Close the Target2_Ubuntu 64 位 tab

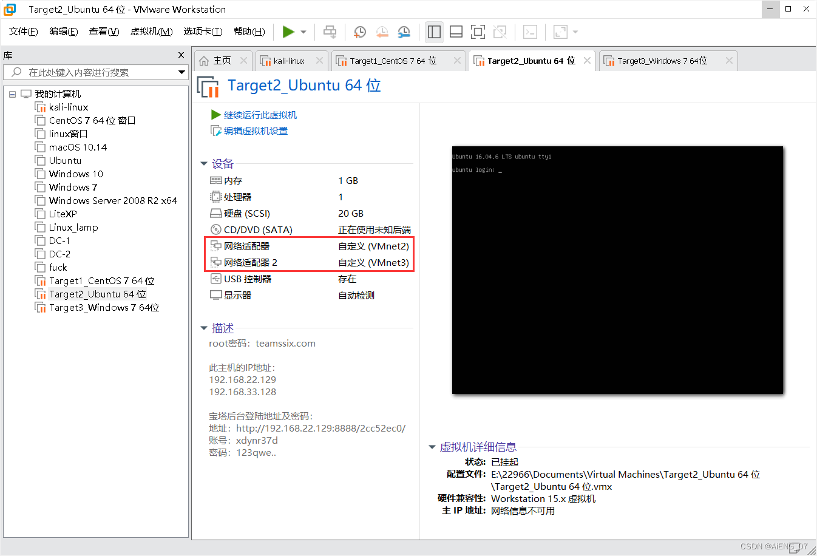587,61
